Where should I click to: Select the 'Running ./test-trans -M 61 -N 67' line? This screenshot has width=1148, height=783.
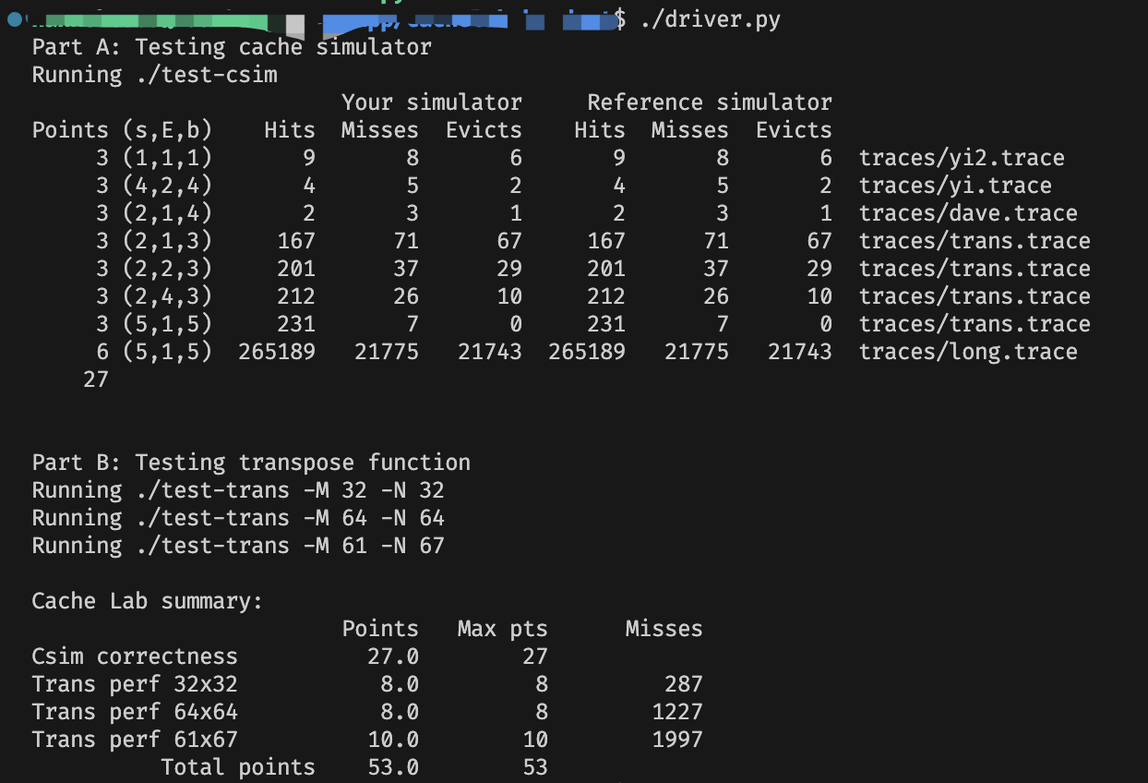(238, 546)
